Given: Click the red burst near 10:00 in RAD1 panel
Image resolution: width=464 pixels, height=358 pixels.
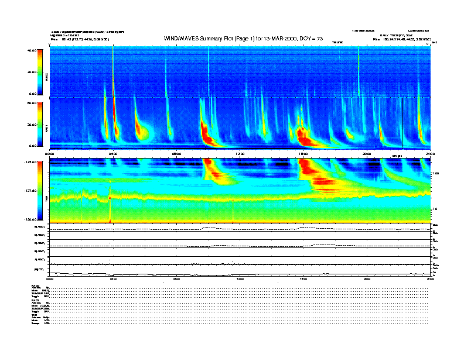Looking at the screenshot, I should click(x=207, y=135).
